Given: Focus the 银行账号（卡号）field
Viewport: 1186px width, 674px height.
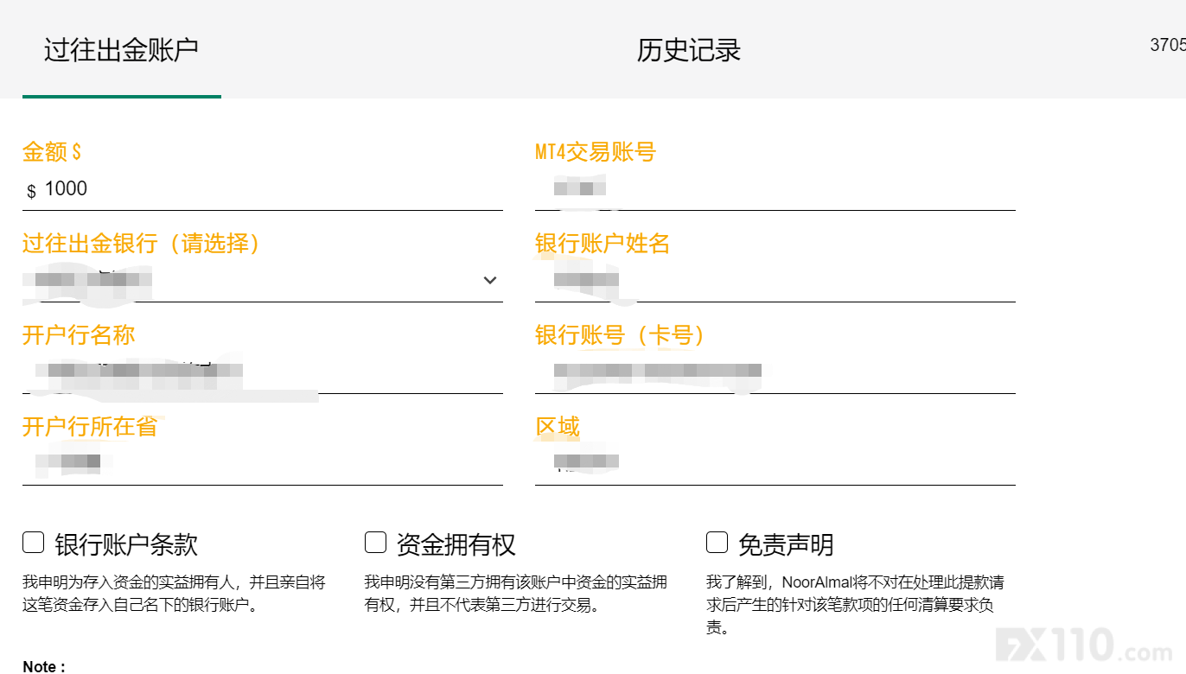Looking at the screenshot, I should [775, 372].
